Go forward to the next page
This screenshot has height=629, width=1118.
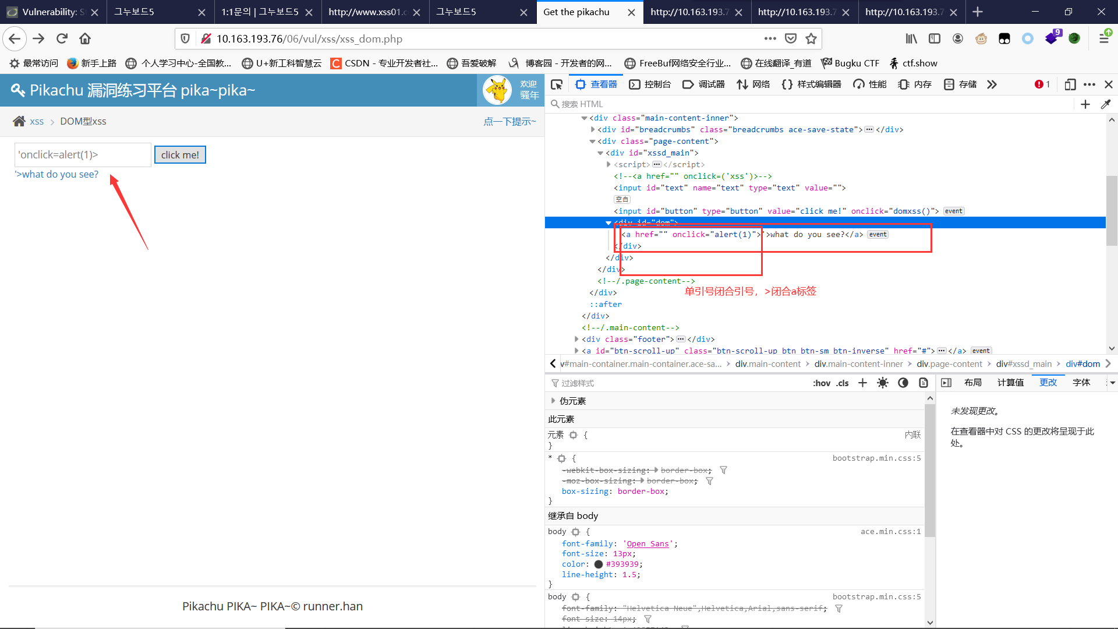(x=38, y=38)
